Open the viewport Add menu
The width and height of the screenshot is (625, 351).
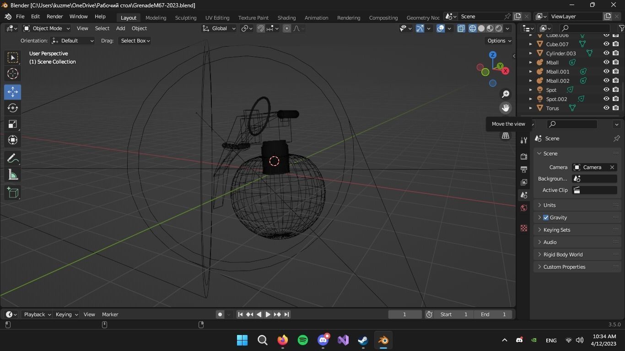[121, 28]
